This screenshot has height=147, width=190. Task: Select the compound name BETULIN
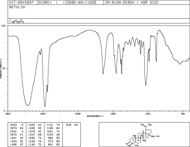click(x=17, y=7)
